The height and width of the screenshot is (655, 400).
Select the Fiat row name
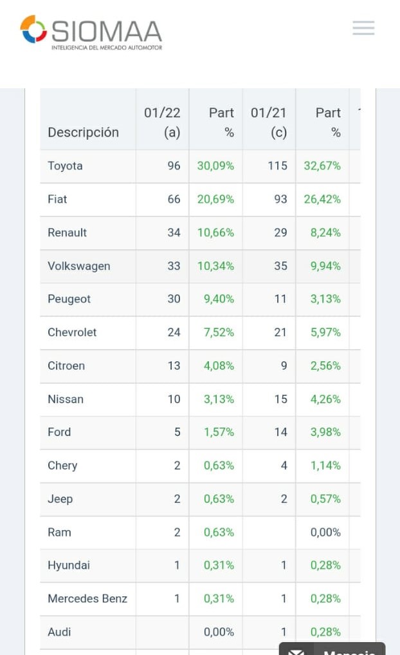57,199
